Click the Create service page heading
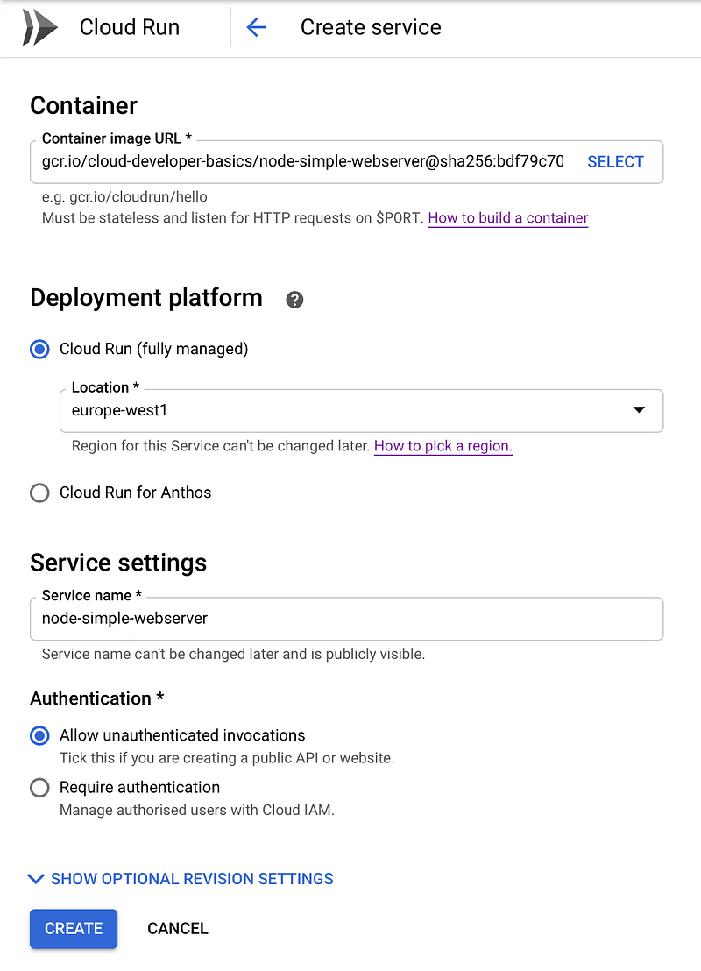This screenshot has width=701, height=971. 371,27
